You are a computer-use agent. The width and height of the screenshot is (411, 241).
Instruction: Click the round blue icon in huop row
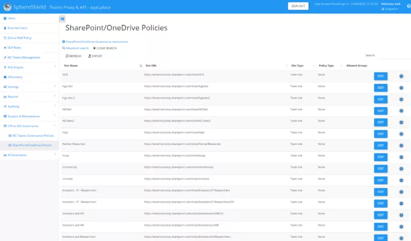point(401,157)
